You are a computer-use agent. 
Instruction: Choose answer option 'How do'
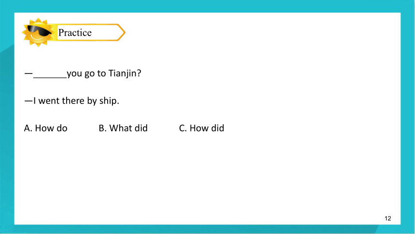[x=51, y=128]
